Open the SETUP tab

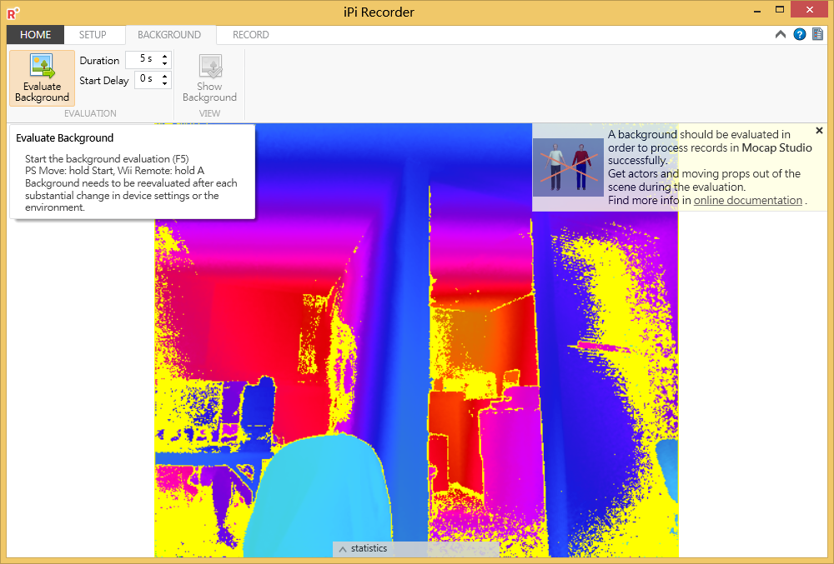coord(93,35)
